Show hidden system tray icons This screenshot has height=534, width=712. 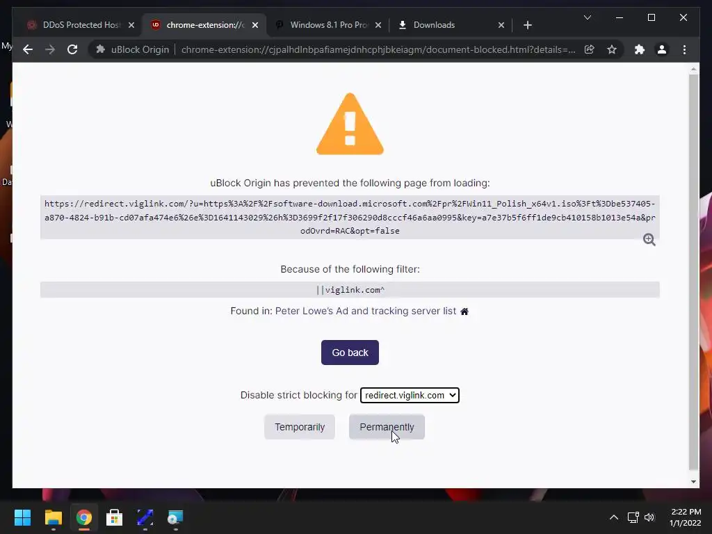pyautogui.click(x=613, y=517)
